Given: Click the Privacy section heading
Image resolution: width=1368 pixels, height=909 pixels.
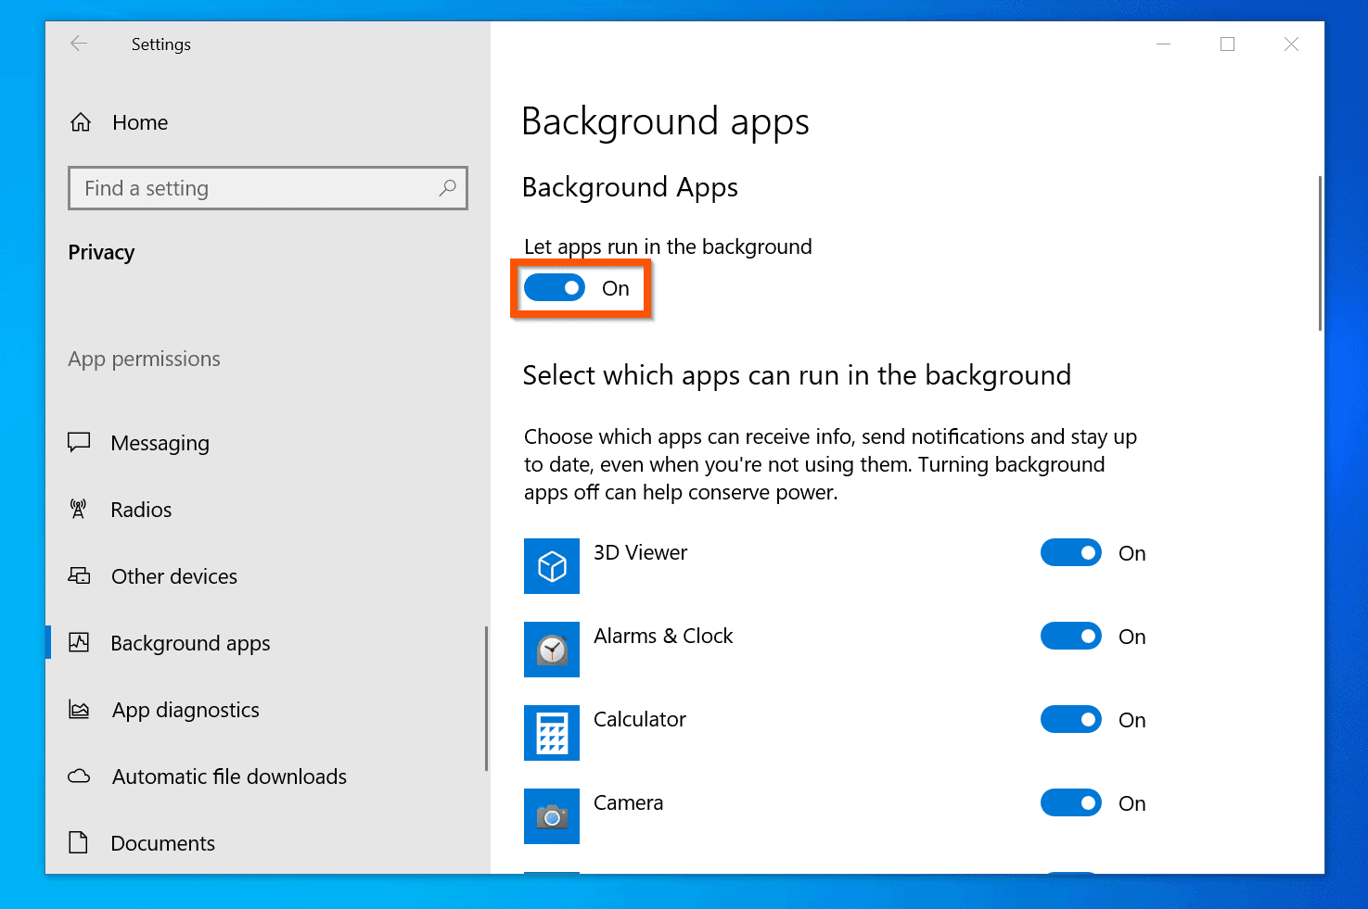Looking at the screenshot, I should (101, 252).
